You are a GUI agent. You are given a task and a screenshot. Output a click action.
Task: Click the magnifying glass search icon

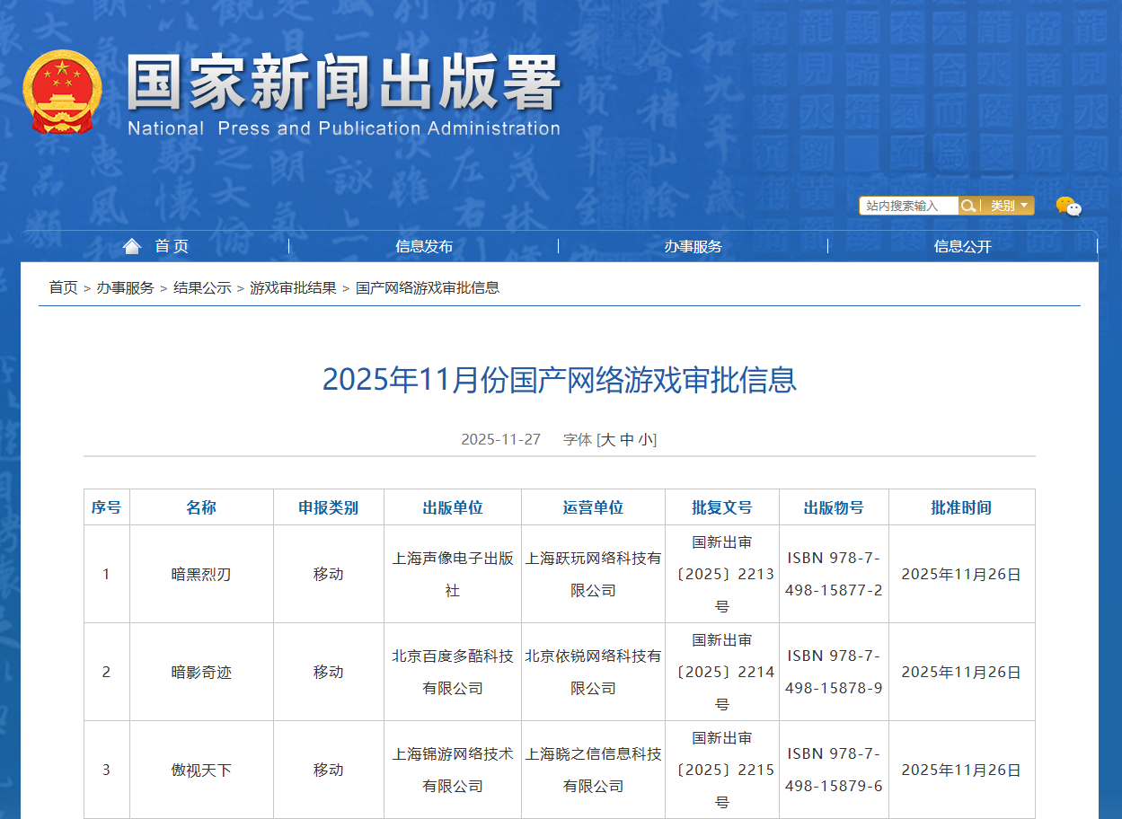968,206
